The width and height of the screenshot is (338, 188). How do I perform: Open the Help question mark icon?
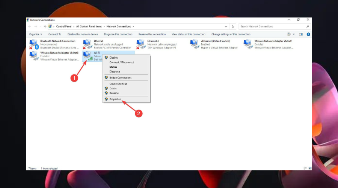pyautogui.click(x=308, y=34)
